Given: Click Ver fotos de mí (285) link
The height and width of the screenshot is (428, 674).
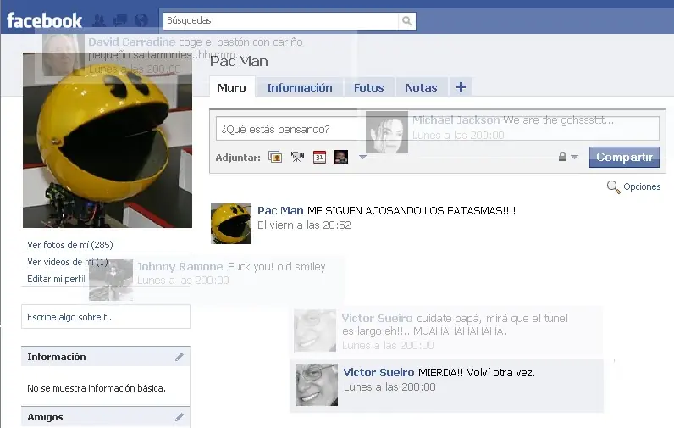Looking at the screenshot, I should click(70, 245).
